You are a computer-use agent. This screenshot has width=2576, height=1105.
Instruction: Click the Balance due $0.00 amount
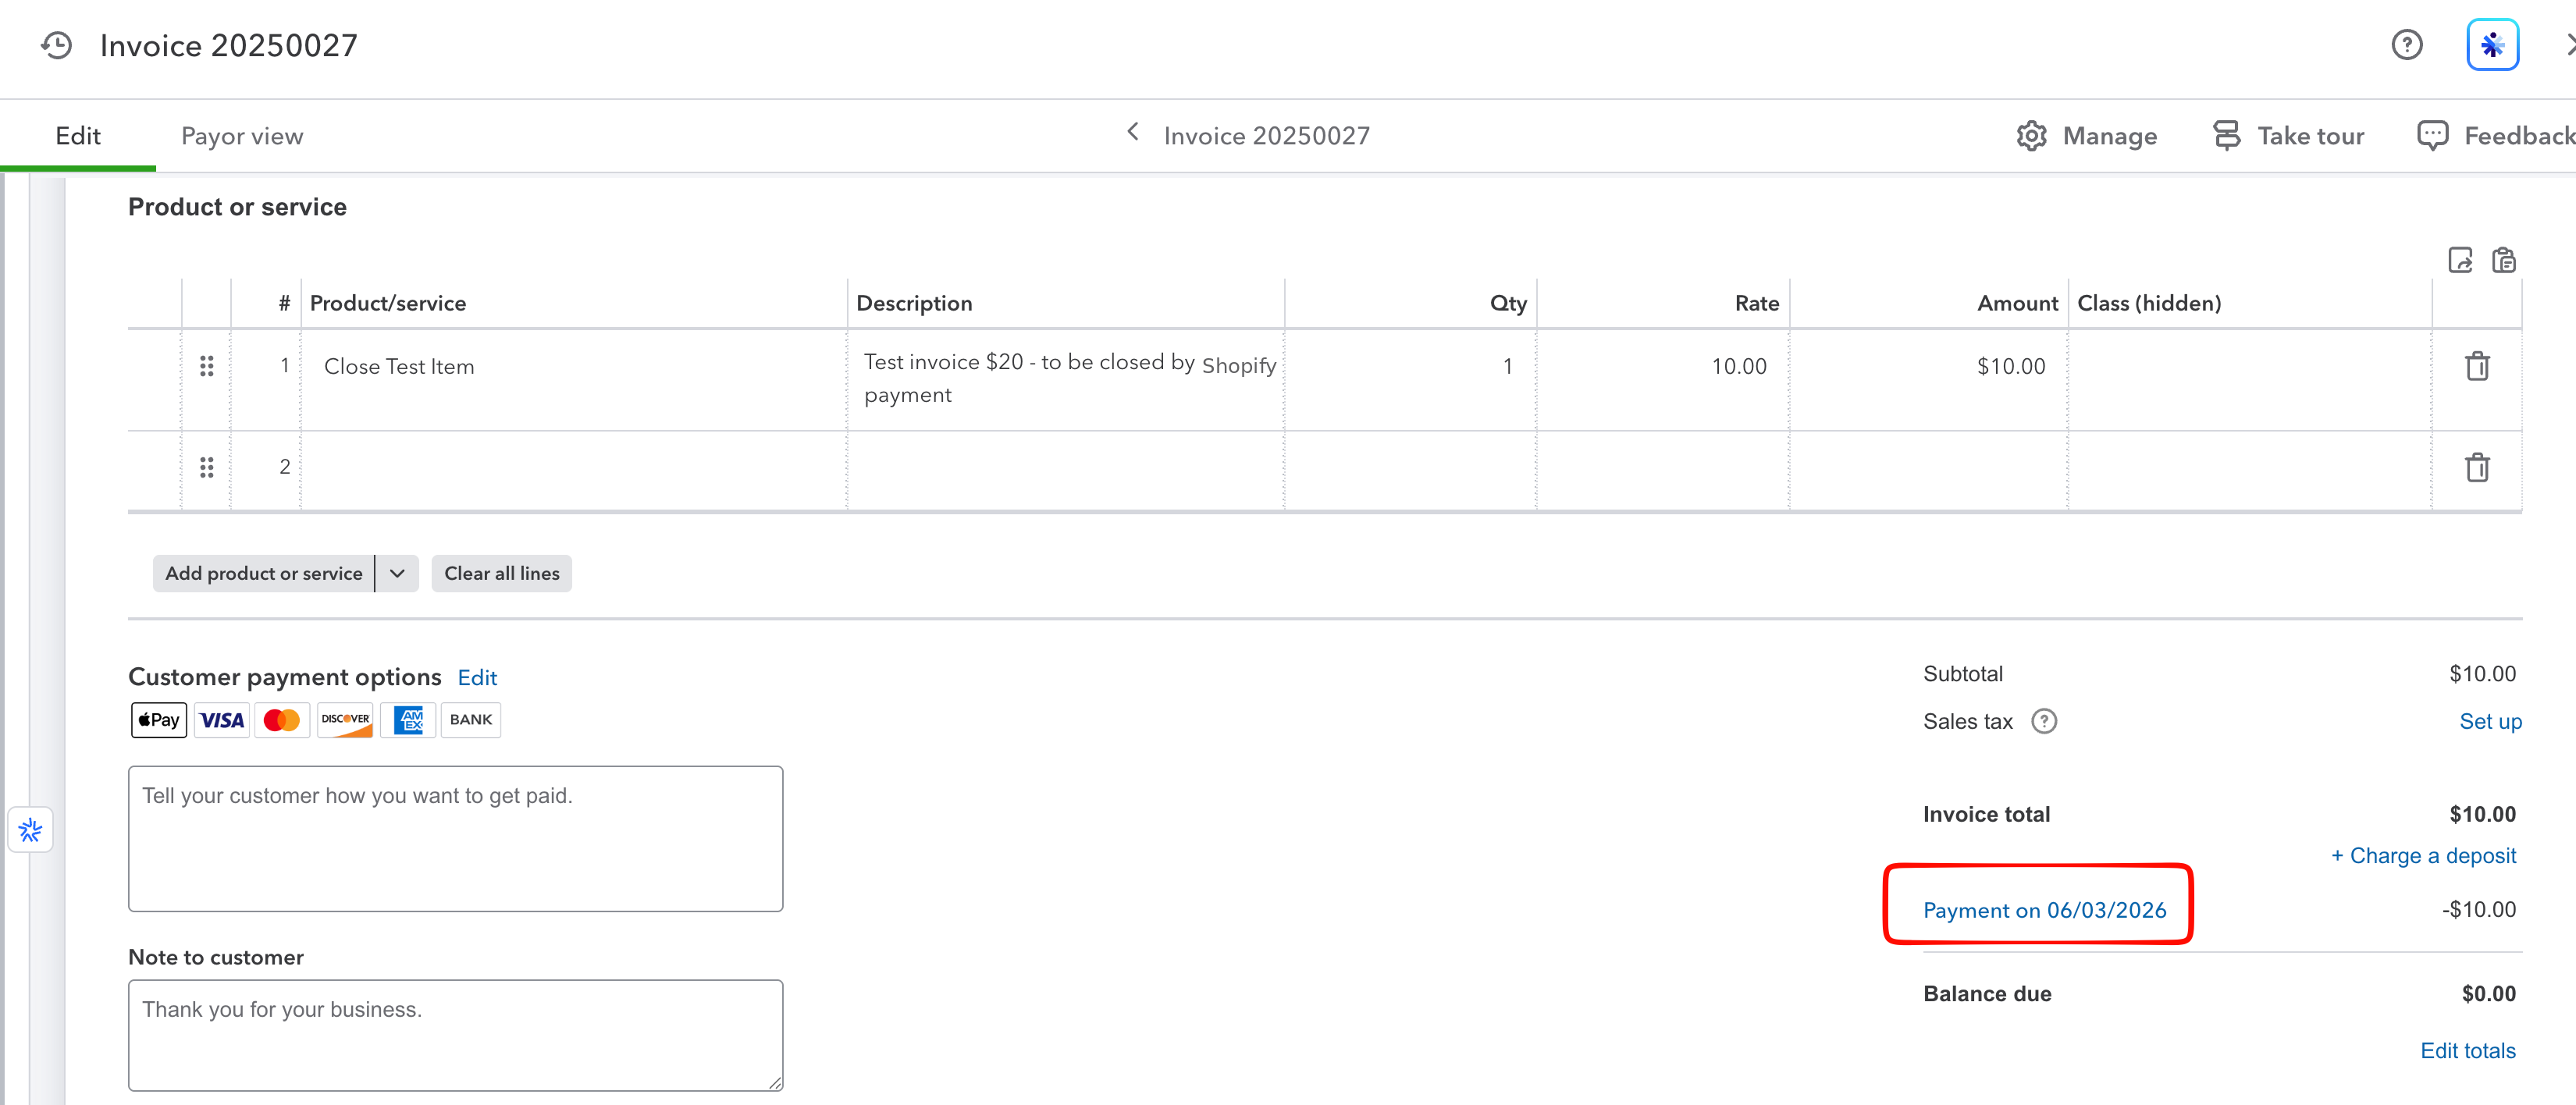pos(2488,994)
